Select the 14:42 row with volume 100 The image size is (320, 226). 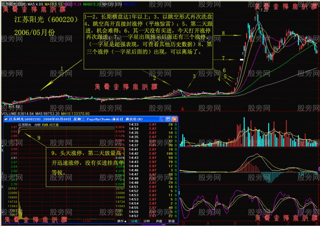[x=153, y=154]
